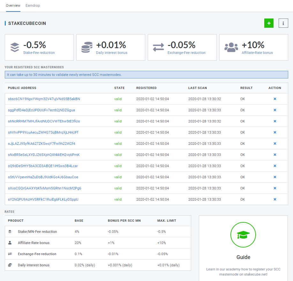The height and width of the screenshot is (281, 293).
Task: Open address shVhvPP9YcuAecuZWHG73qBMrqXjLHnUFf
Action: (x=43, y=132)
